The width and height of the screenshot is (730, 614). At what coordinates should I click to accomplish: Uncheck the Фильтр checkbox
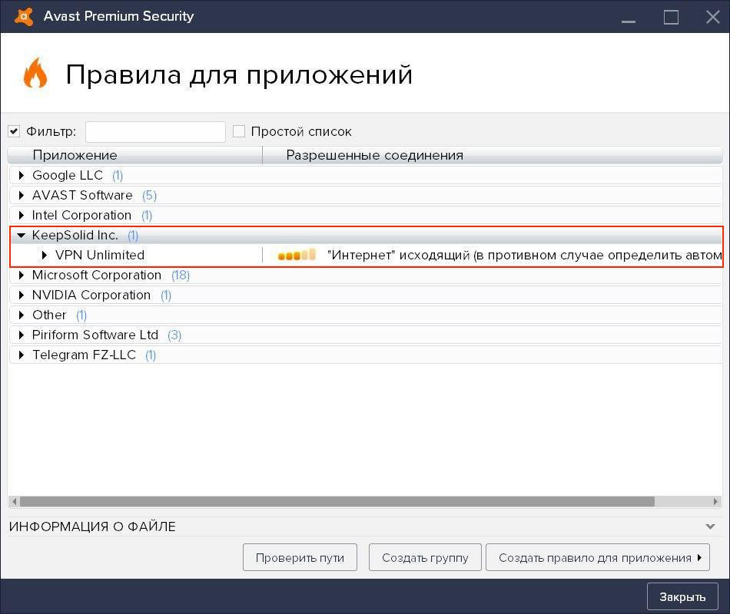14,131
